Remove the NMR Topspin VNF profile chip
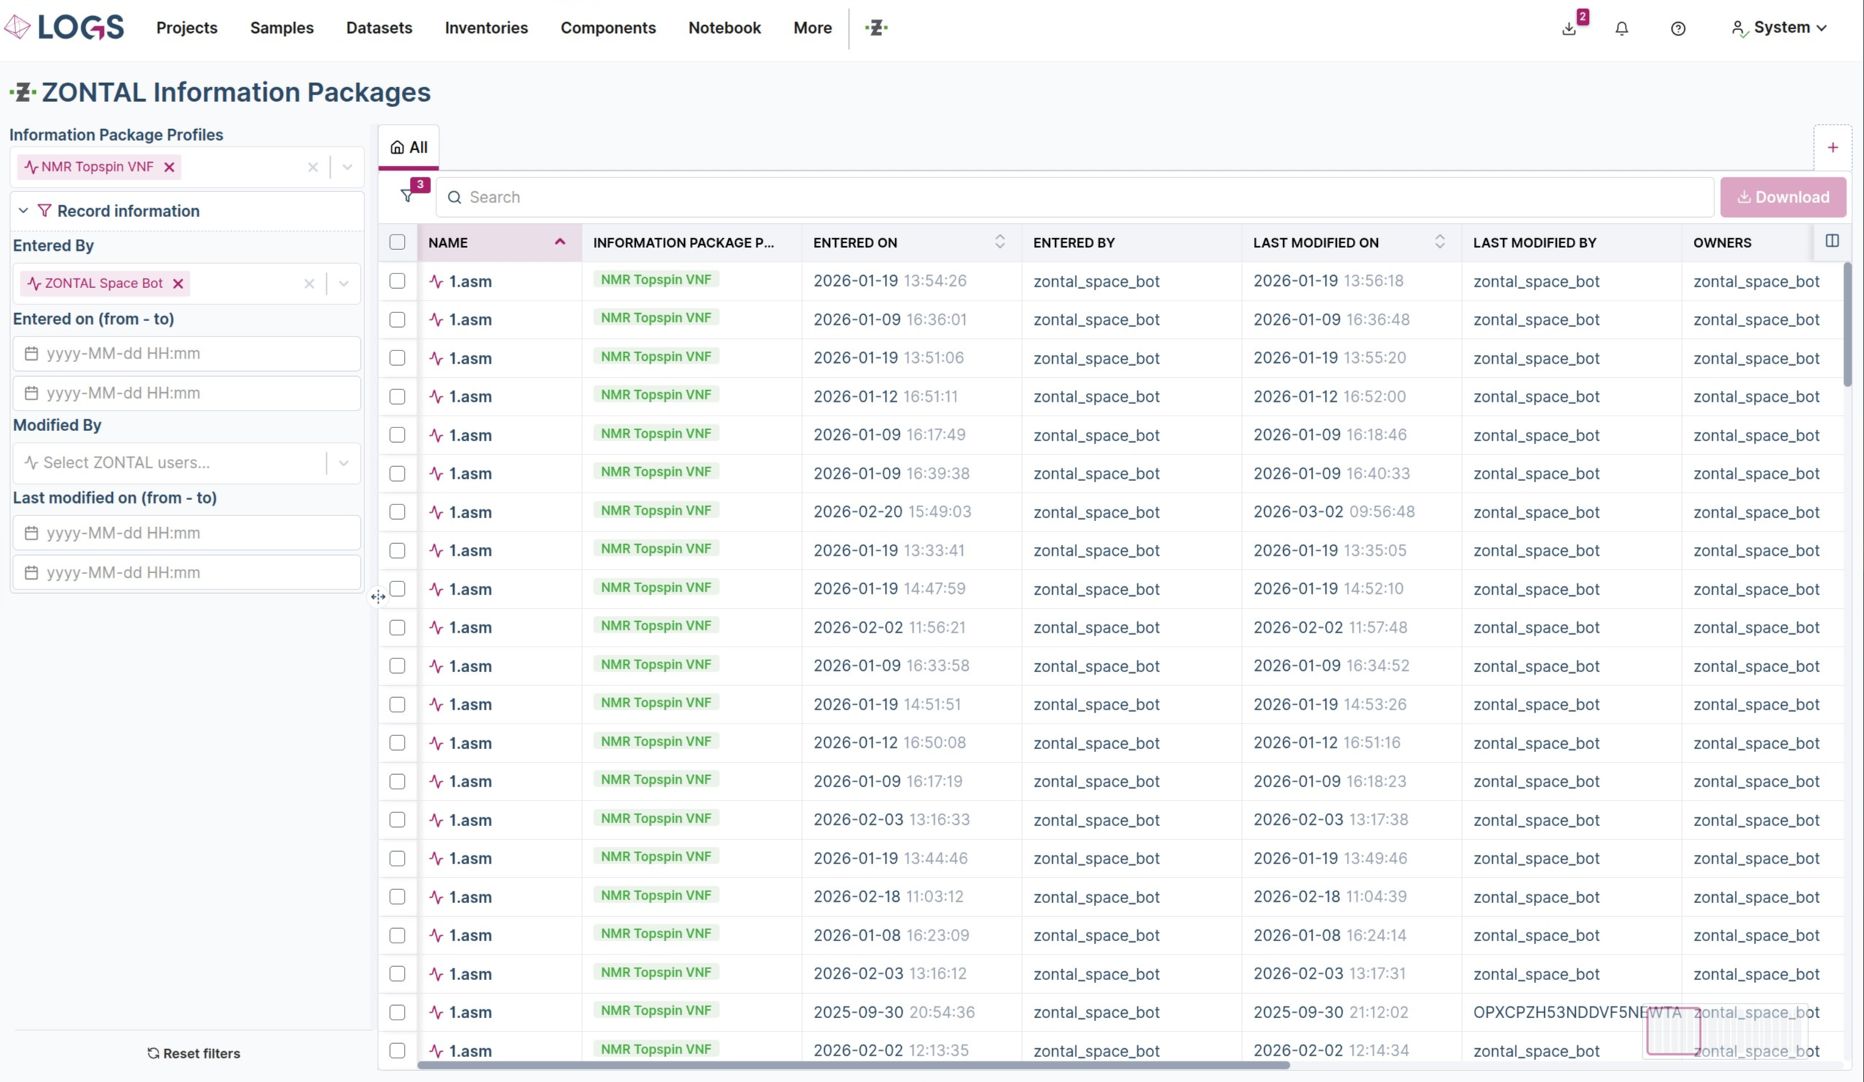 pos(169,167)
